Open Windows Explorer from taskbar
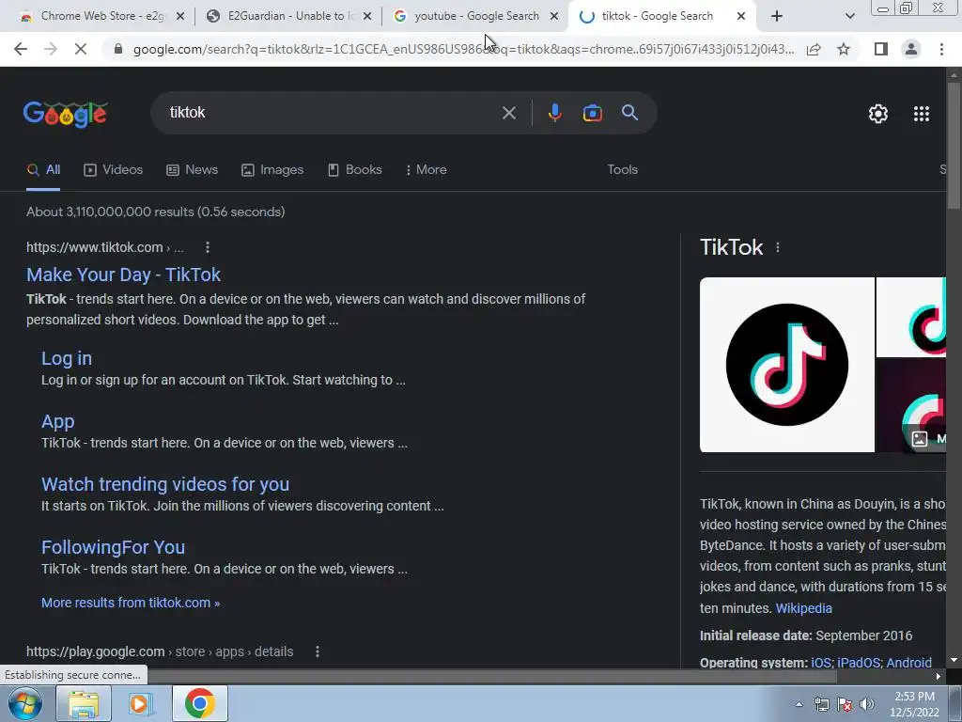The width and height of the screenshot is (962, 722). coord(83,703)
